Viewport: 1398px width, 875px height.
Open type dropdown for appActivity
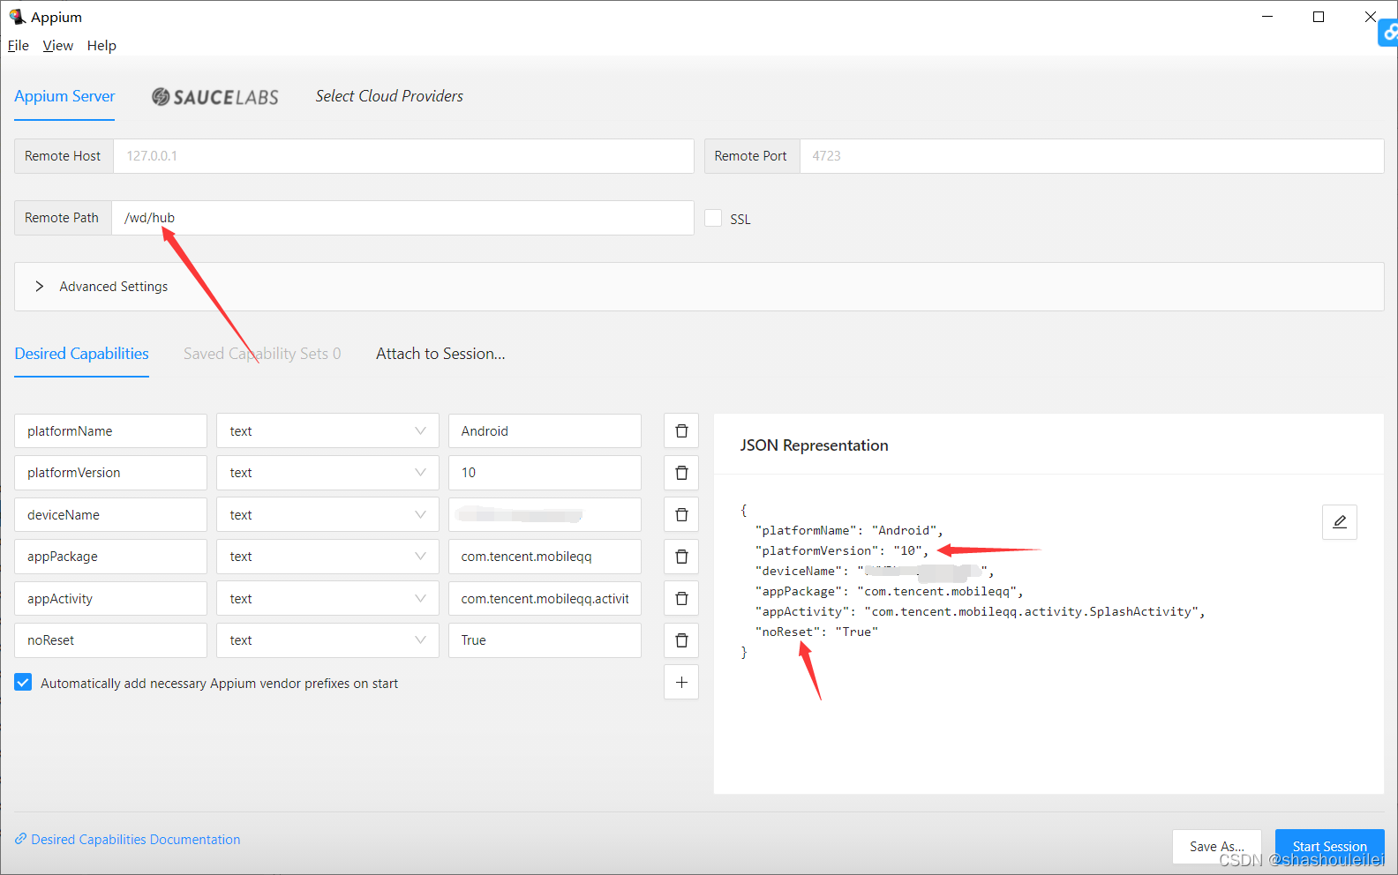click(x=327, y=599)
